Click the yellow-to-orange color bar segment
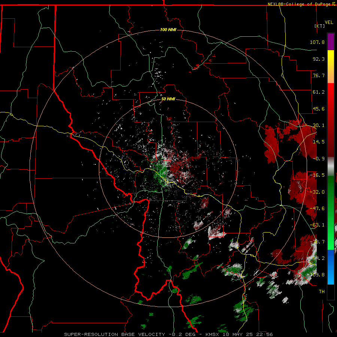This screenshot has height=337, width=337. point(331,67)
